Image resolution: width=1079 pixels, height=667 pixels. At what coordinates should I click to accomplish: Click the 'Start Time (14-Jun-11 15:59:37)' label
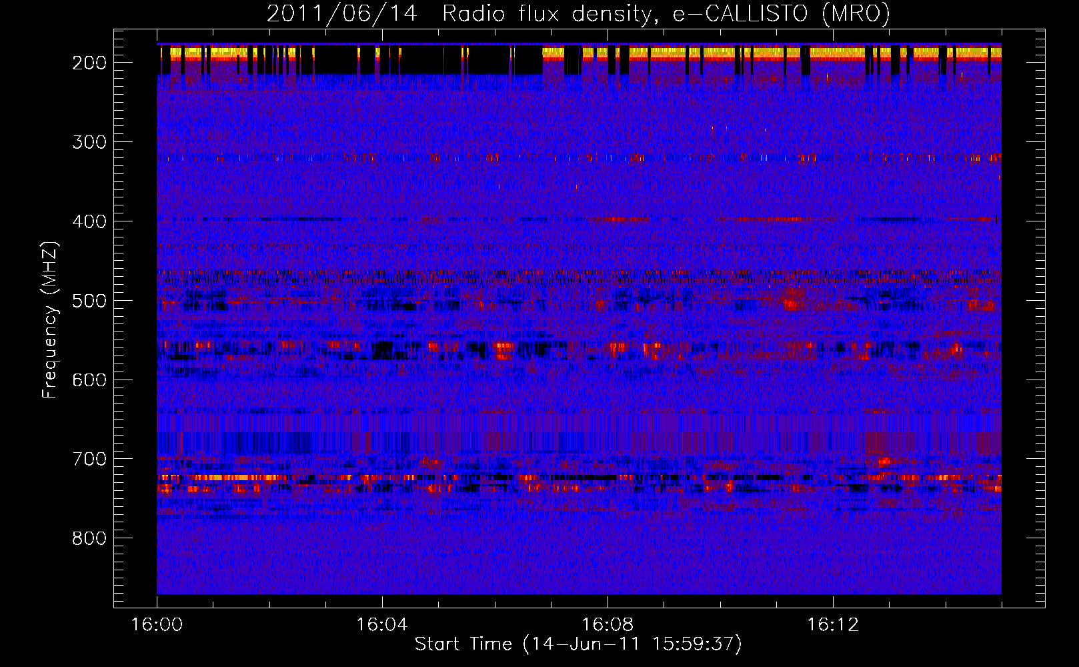coord(578,644)
